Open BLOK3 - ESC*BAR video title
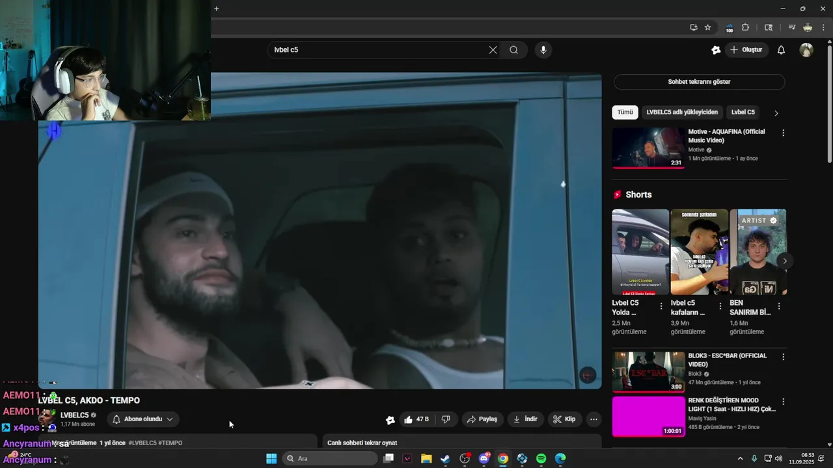833x468 pixels. click(x=728, y=360)
